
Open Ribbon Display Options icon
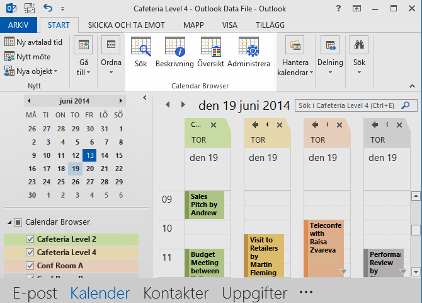[x=356, y=8]
